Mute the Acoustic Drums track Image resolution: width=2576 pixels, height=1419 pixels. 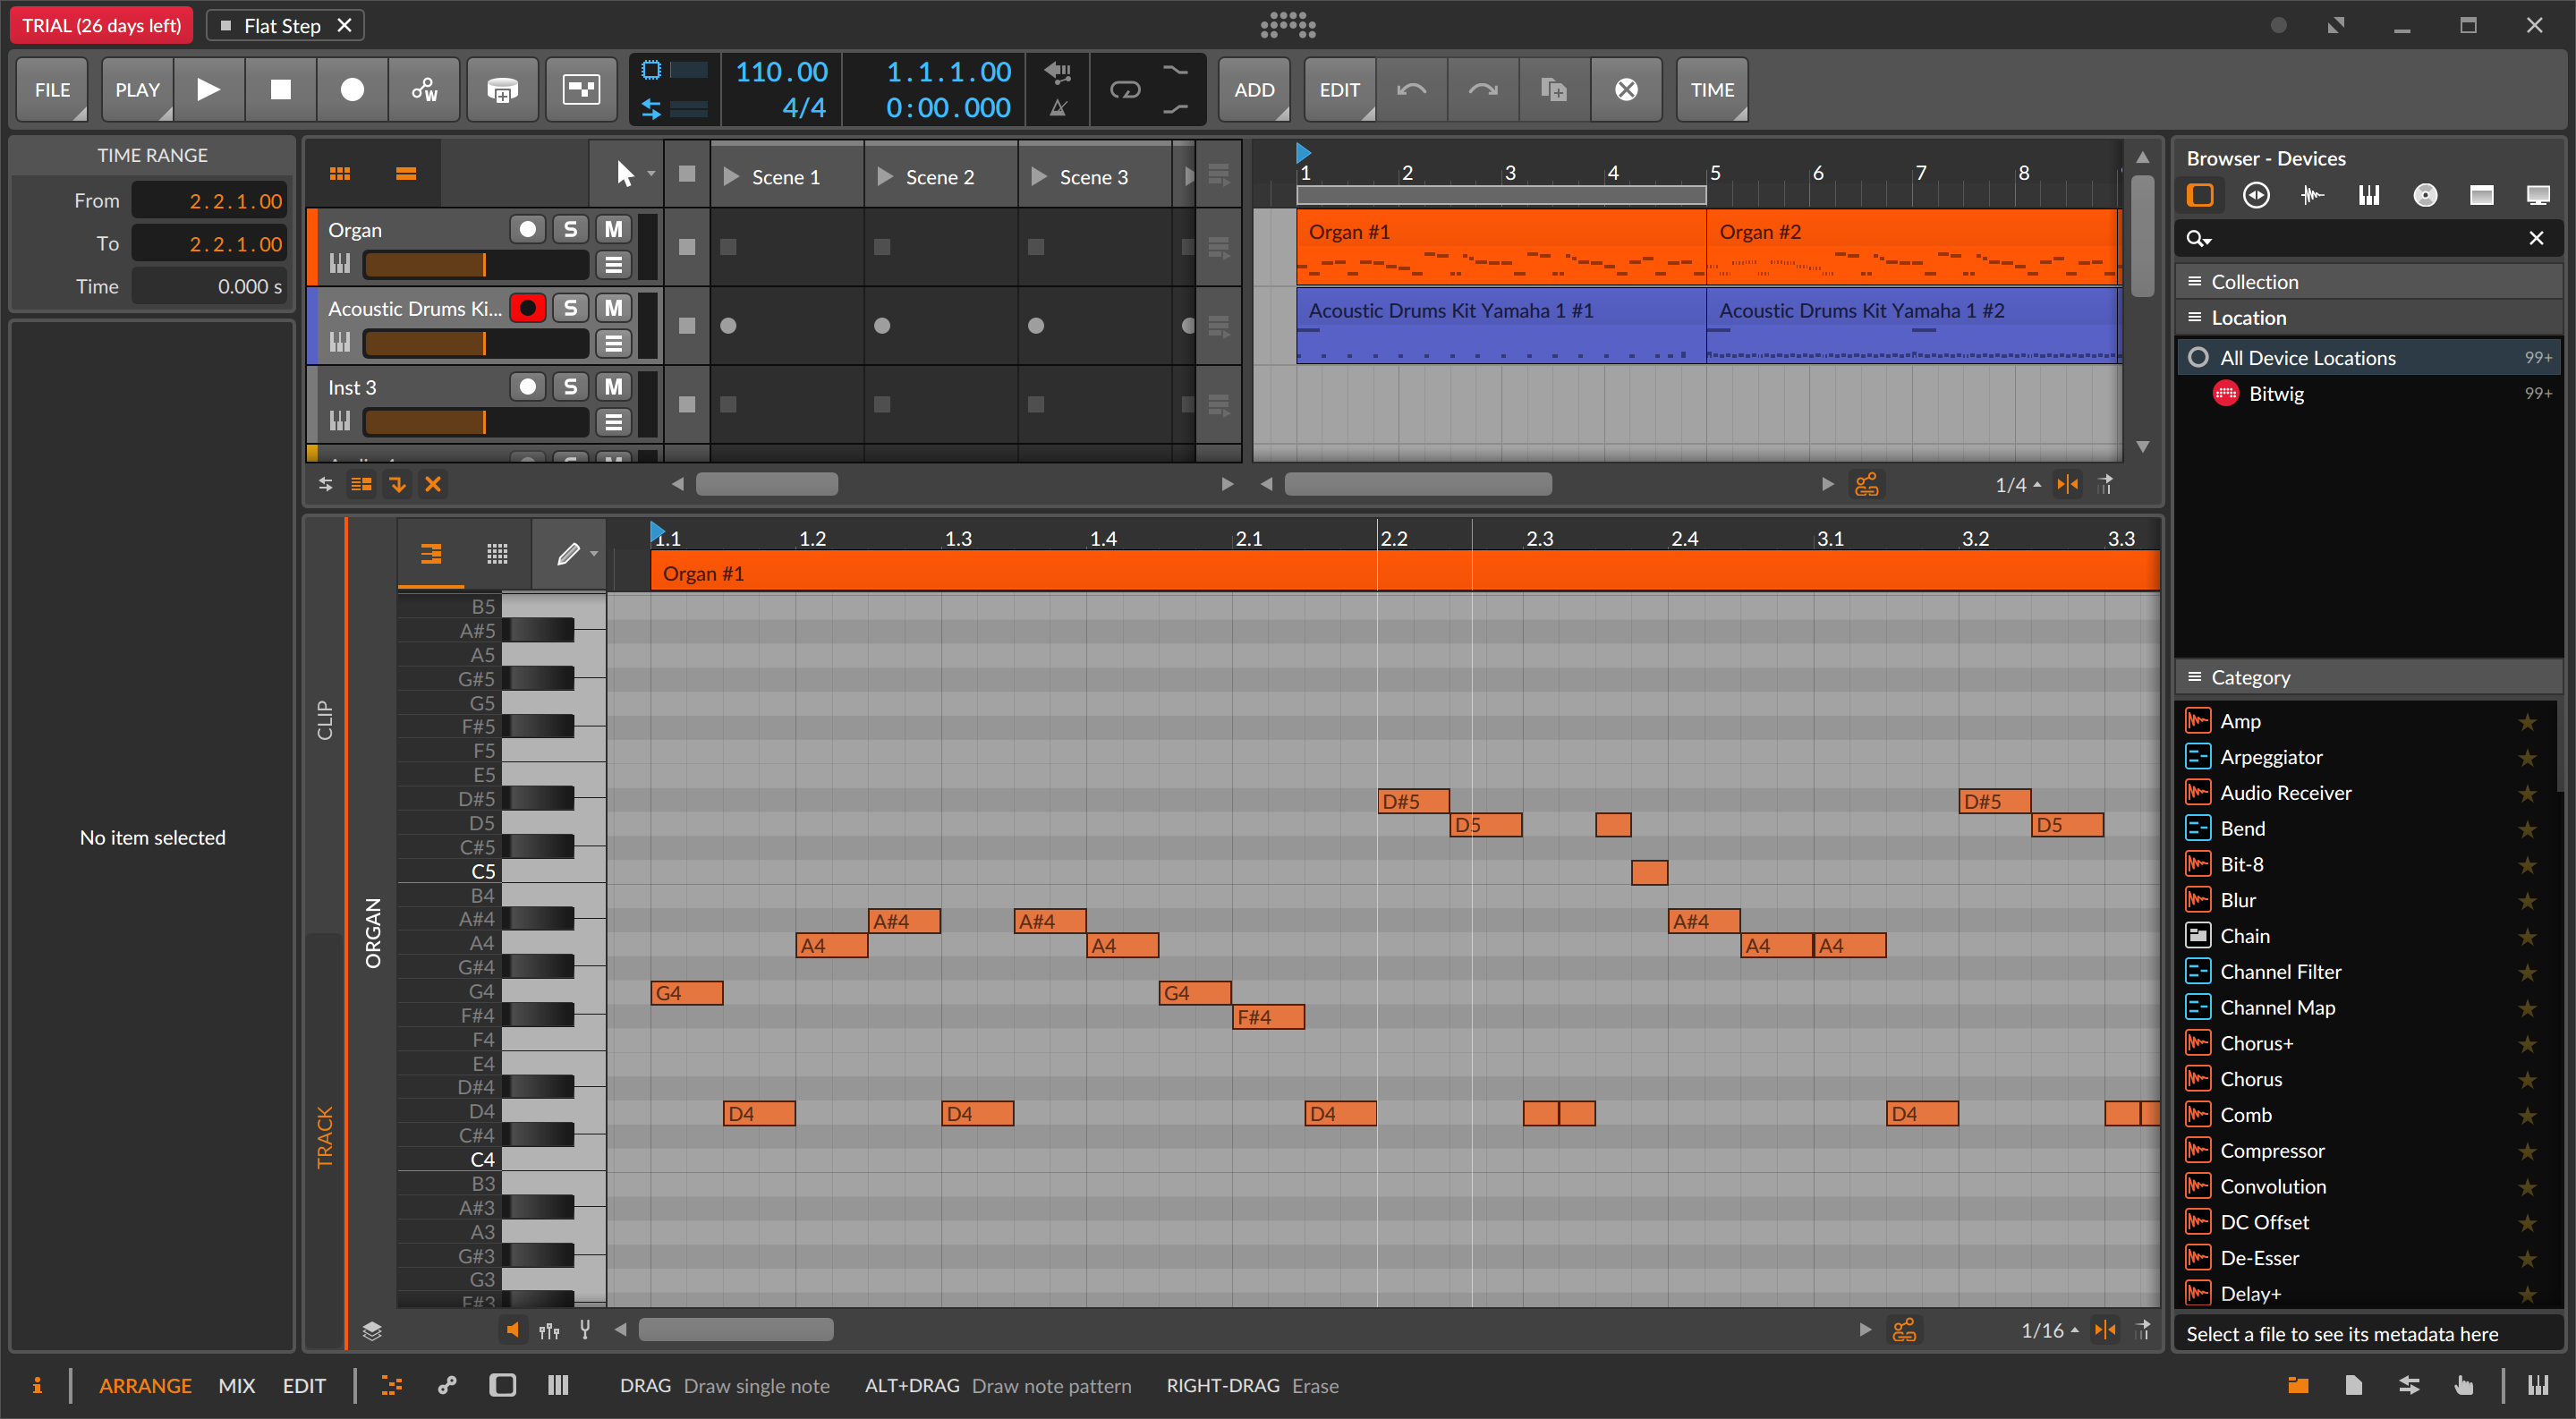point(613,308)
